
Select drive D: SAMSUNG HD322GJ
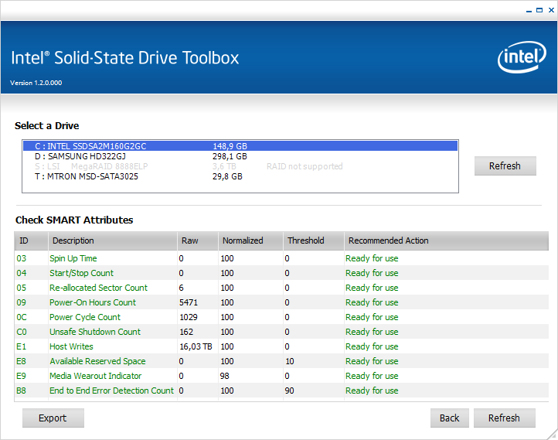tap(240, 156)
